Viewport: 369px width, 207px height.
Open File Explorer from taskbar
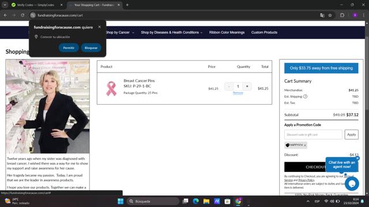(x=206, y=201)
